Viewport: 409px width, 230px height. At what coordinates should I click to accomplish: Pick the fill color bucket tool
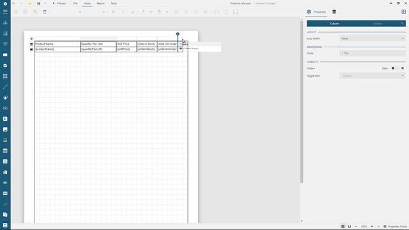(x=160, y=12)
